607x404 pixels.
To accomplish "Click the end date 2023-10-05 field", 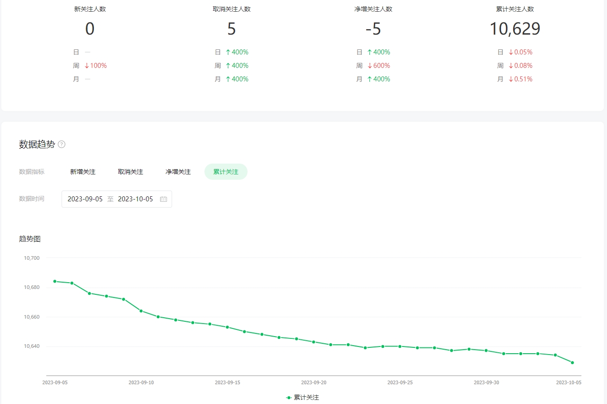I will 135,199.
